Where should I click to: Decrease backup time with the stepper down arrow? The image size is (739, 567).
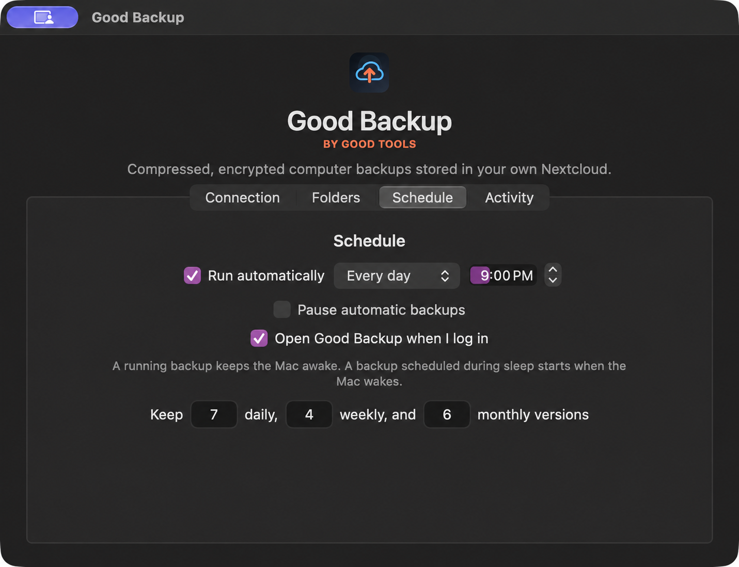click(553, 281)
